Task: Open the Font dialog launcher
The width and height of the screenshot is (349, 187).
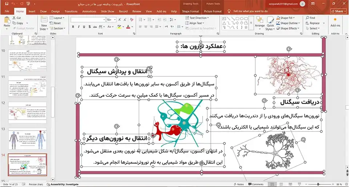Action: click(x=134, y=33)
